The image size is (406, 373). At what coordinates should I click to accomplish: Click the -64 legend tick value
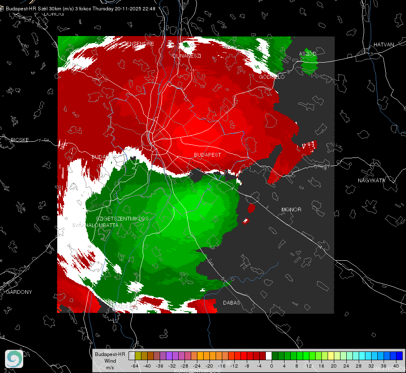pos(135,366)
